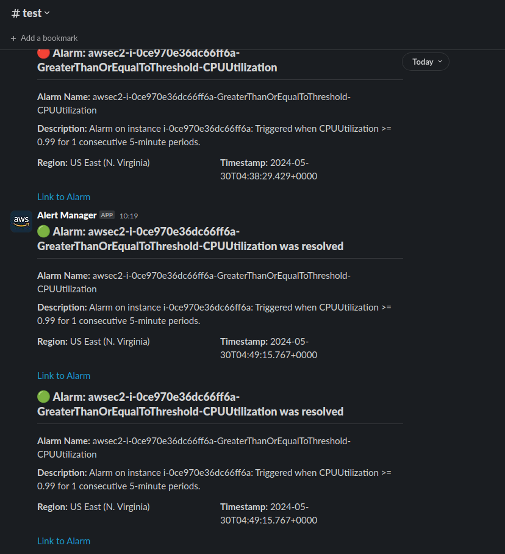Click green circle emoji on the last resolved alarm

click(x=43, y=397)
